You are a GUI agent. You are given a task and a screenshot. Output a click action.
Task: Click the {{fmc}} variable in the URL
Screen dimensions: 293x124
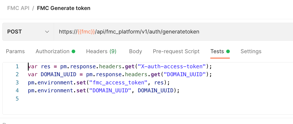pos(86,32)
